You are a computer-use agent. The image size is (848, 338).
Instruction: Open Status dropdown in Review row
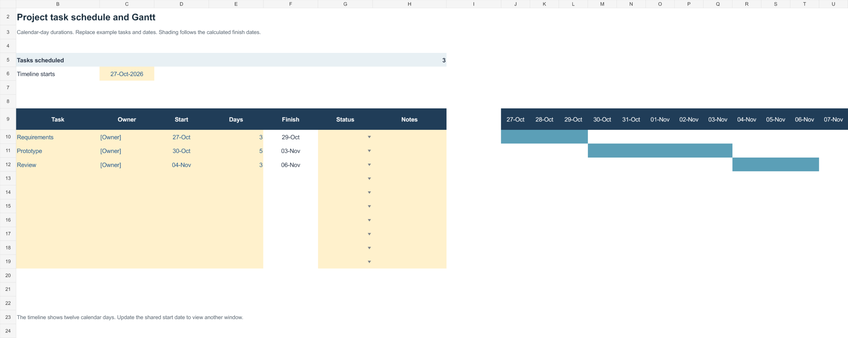click(369, 165)
